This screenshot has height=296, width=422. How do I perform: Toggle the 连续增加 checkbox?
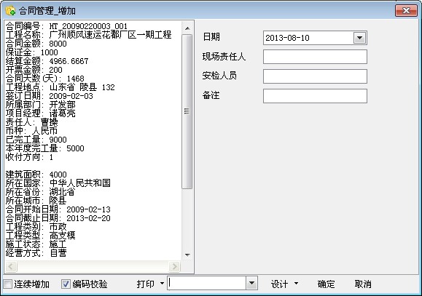pyautogui.click(x=8, y=284)
